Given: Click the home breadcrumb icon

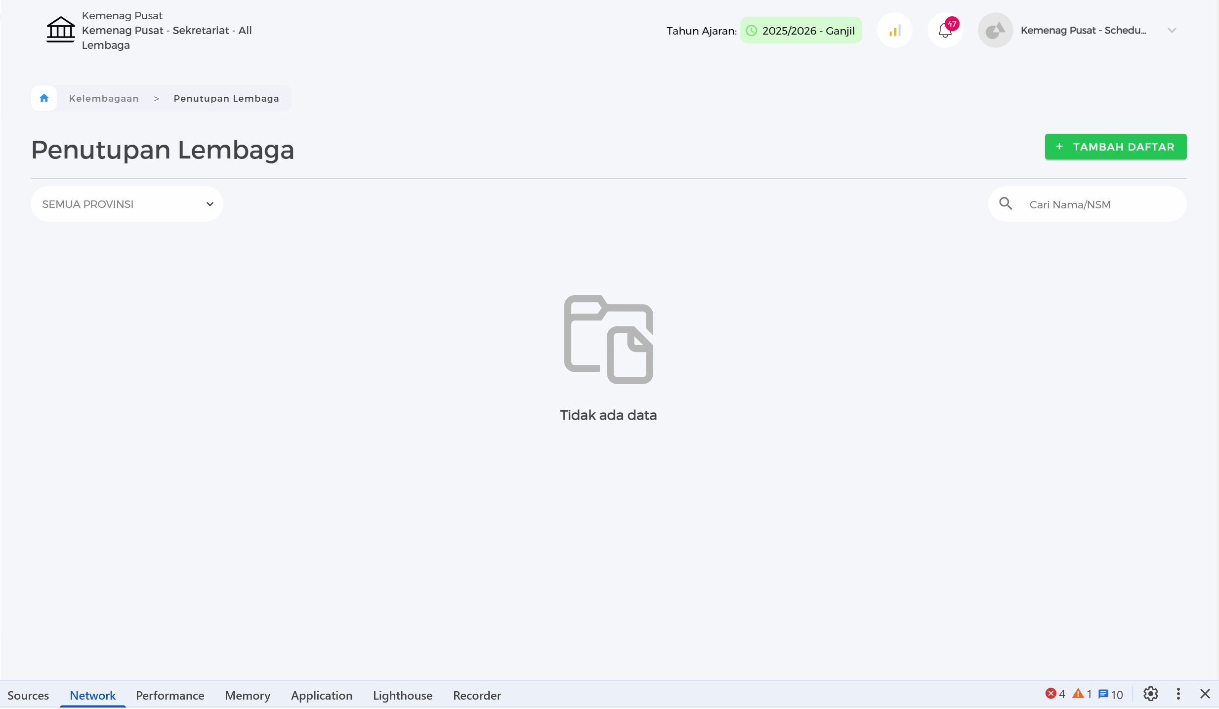Looking at the screenshot, I should 44,98.
